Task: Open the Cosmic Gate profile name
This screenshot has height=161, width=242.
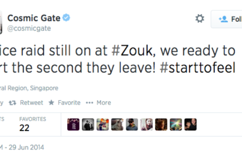Action: pos(34,18)
